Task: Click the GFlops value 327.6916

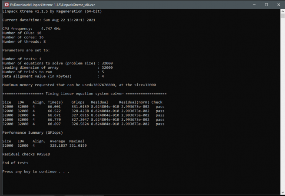Action: point(80,115)
